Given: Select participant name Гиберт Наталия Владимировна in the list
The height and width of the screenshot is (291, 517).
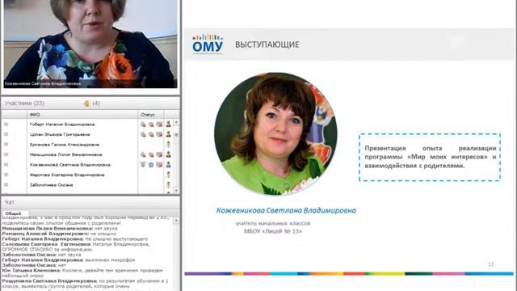Looking at the screenshot, I should [x=62, y=124].
